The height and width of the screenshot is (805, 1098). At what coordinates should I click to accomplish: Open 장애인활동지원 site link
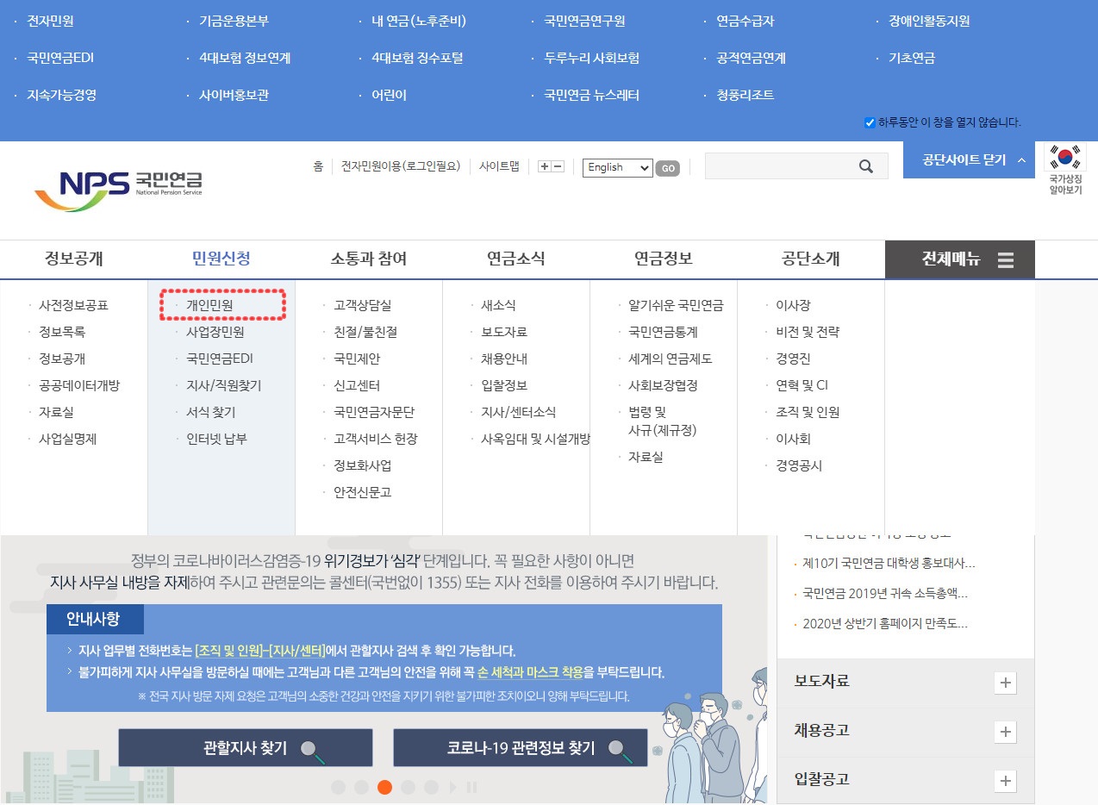pyautogui.click(x=929, y=21)
